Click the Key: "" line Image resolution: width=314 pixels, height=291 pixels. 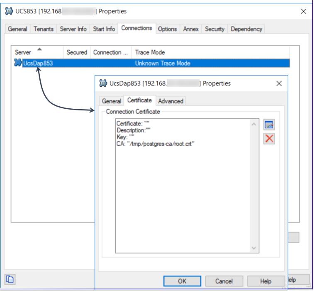pos(126,137)
